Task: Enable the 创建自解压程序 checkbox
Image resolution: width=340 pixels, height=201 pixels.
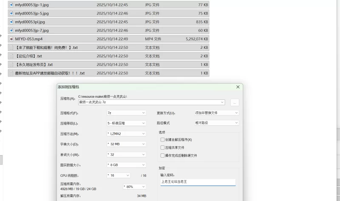Action: click(x=162, y=139)
